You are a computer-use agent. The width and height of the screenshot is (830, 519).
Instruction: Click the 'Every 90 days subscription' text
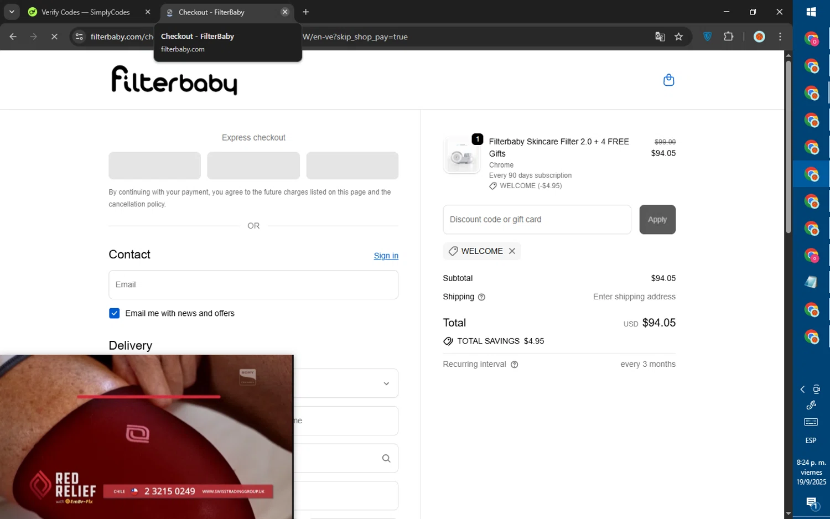(x=530, y=175)
